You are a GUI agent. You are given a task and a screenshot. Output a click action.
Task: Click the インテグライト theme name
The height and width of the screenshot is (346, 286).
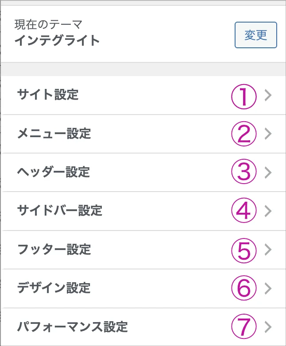pyautogui.click(x=57, y=41)
